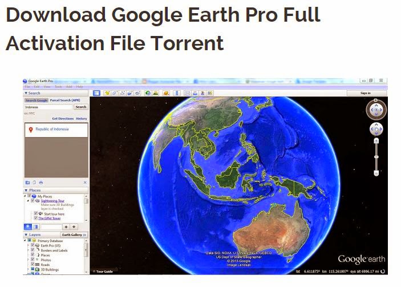Collapse the My Places tree node
401x287 pixels.
click(x=25, y=196)
